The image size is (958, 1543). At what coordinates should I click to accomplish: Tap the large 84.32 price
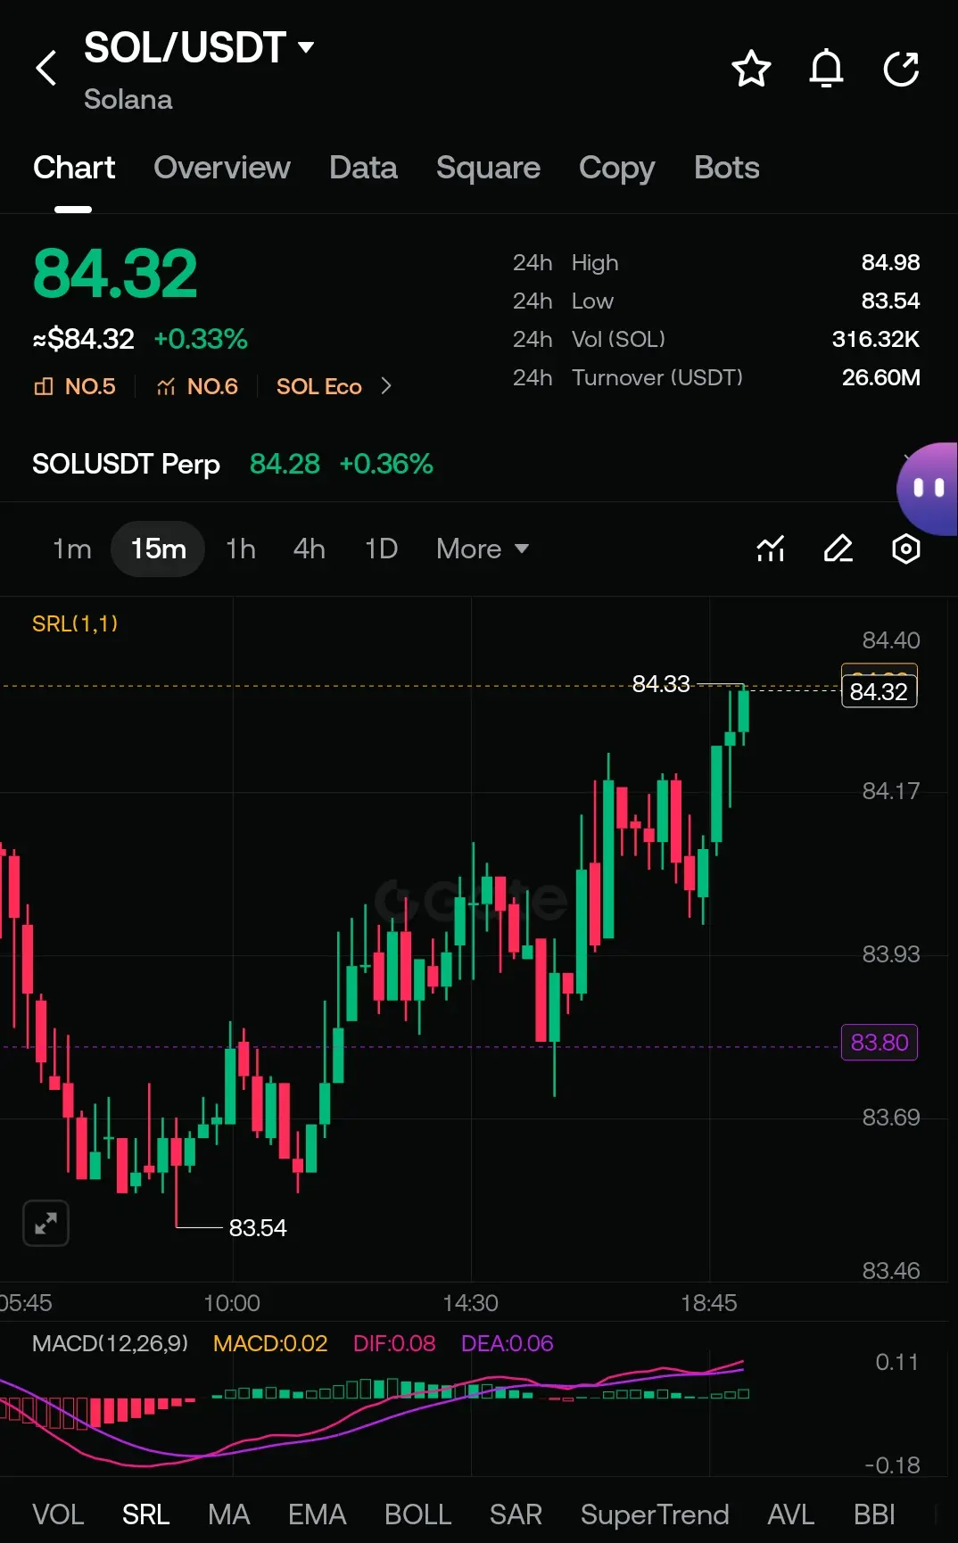coord(115,274)
